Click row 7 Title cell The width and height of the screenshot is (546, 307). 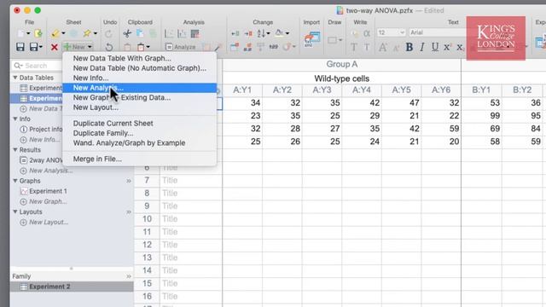tap(191, 180)
